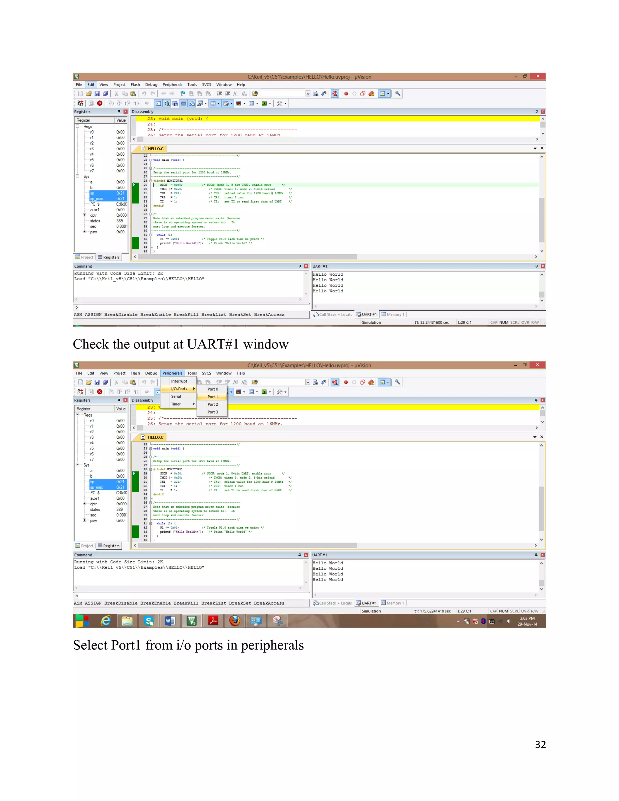Open Firefox from the taskbar
Image resolution: width=619 pixels, height=801 pixels.
(x=235, y=621)
